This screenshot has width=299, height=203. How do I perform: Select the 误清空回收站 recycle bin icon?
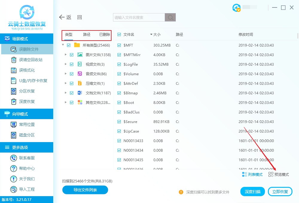pyautogui.click(x=14, y=60)
